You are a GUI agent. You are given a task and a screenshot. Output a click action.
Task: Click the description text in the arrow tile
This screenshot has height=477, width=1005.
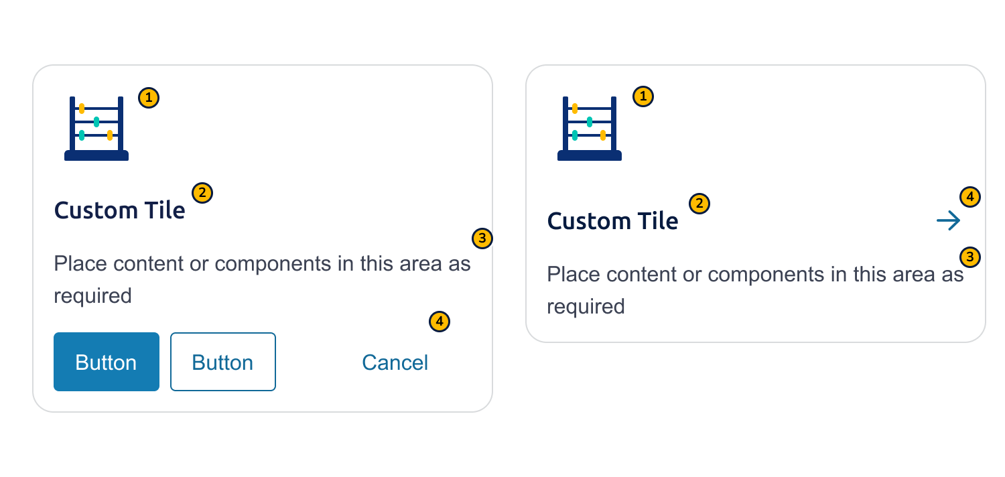point(755,290)
